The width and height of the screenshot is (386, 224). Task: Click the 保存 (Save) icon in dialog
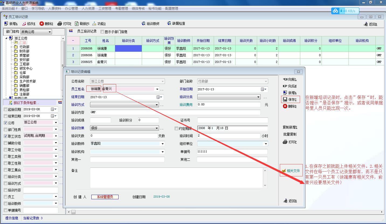pyautogui.click(x=285, y=99)
